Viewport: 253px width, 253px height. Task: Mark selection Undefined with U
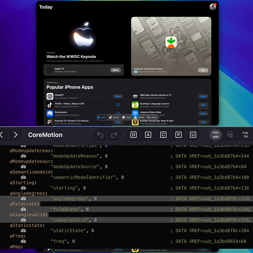(x=193, y=135)
